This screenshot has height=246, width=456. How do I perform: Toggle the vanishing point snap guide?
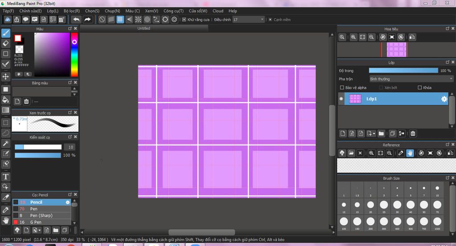tap(129, 20)
